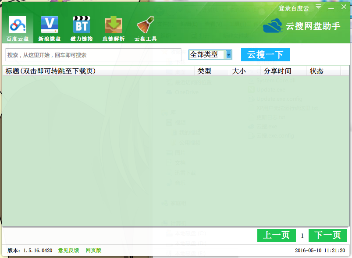
Task: Open the 百度云盘 tab icon
Action: pyautogui.click(x=18, y=25)
